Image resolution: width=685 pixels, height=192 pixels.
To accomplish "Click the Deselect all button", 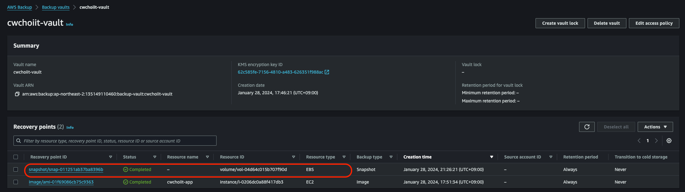I will click(x=616, y=127).
